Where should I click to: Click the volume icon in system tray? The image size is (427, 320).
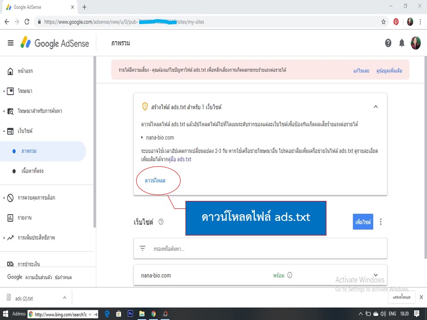383,314
